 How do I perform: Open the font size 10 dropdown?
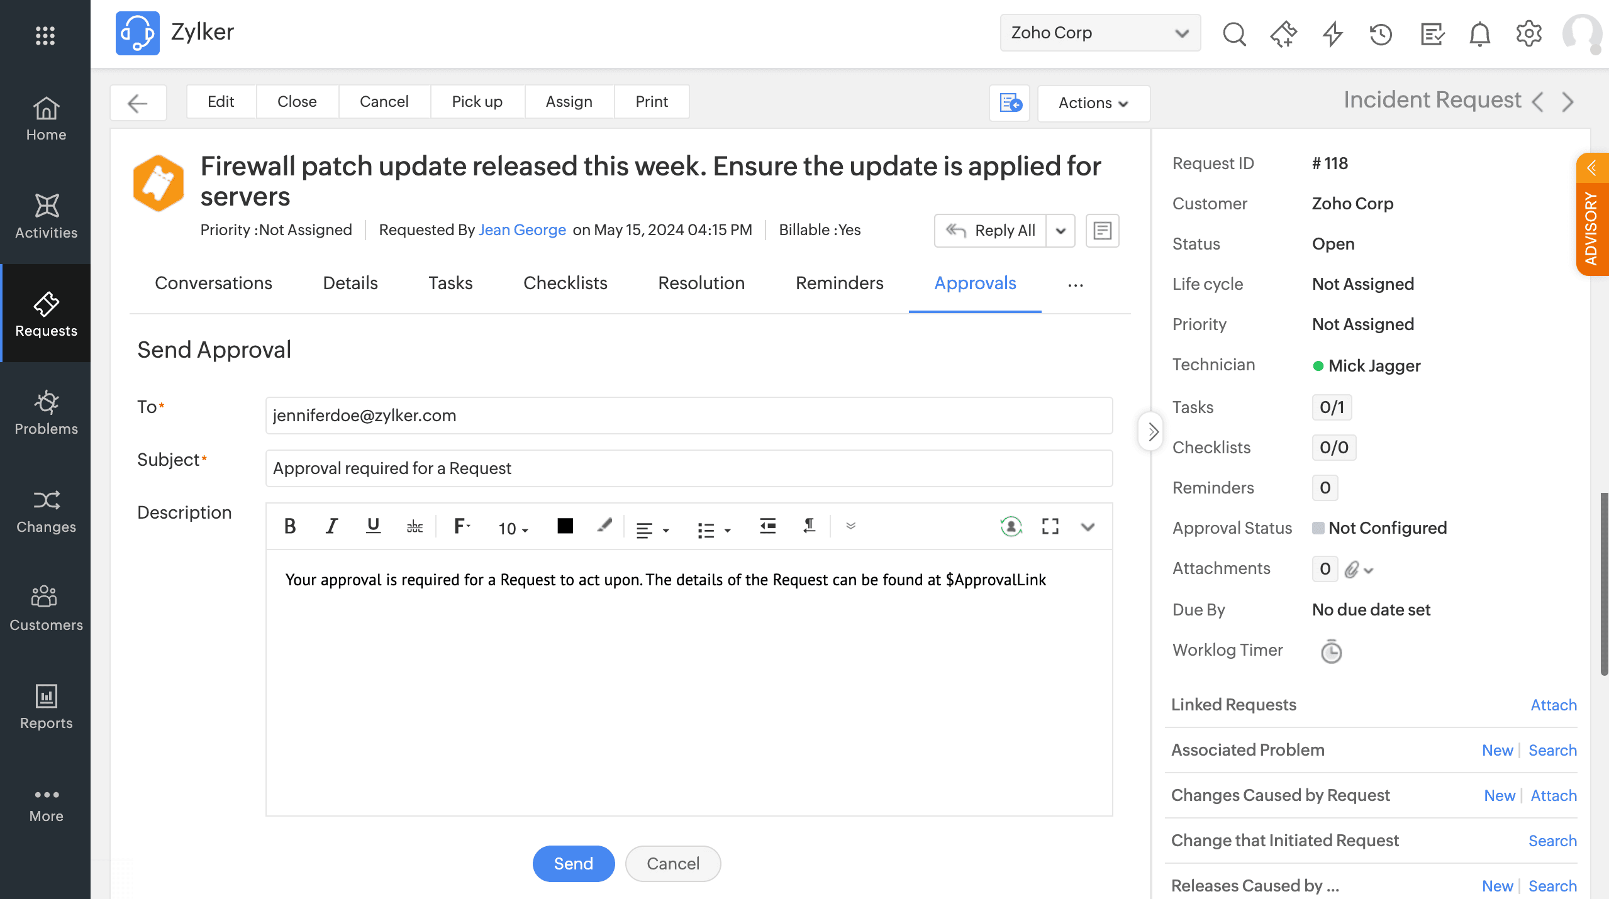[x=513, y=529]
